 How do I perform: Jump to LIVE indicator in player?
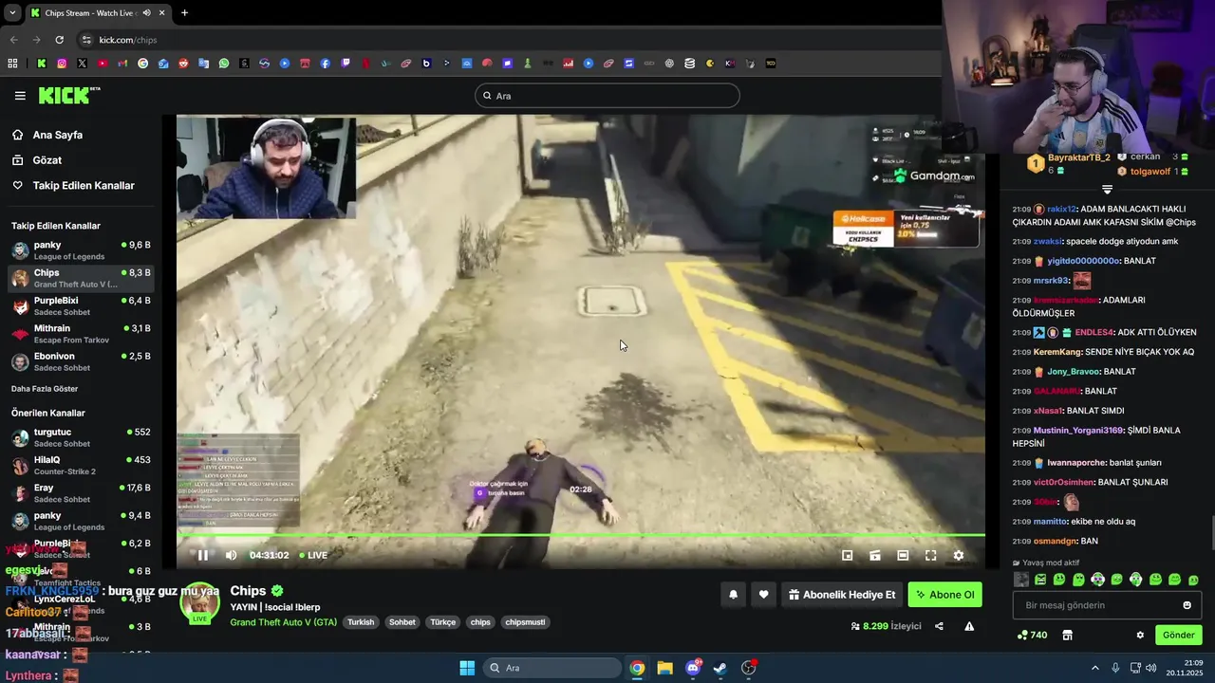[313, 556]
